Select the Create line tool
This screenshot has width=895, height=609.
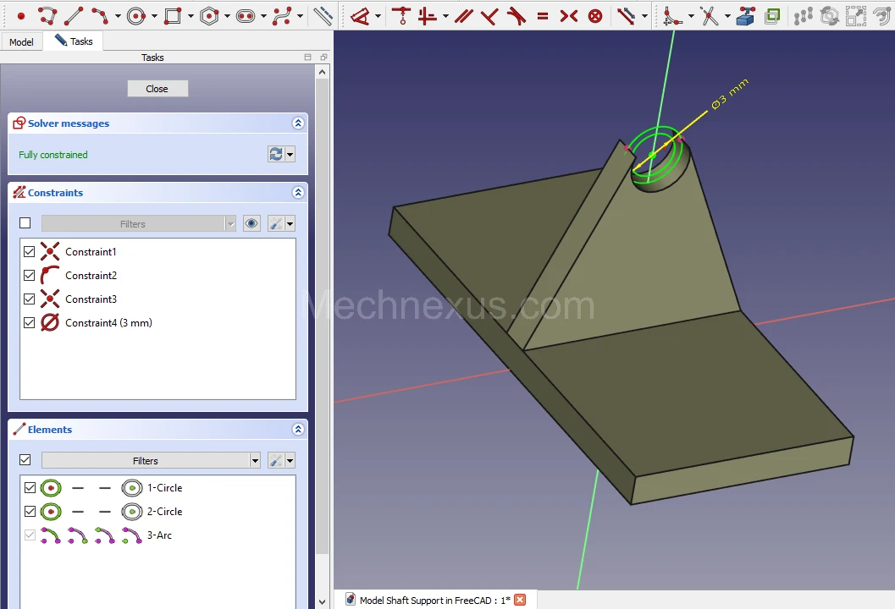74,15
